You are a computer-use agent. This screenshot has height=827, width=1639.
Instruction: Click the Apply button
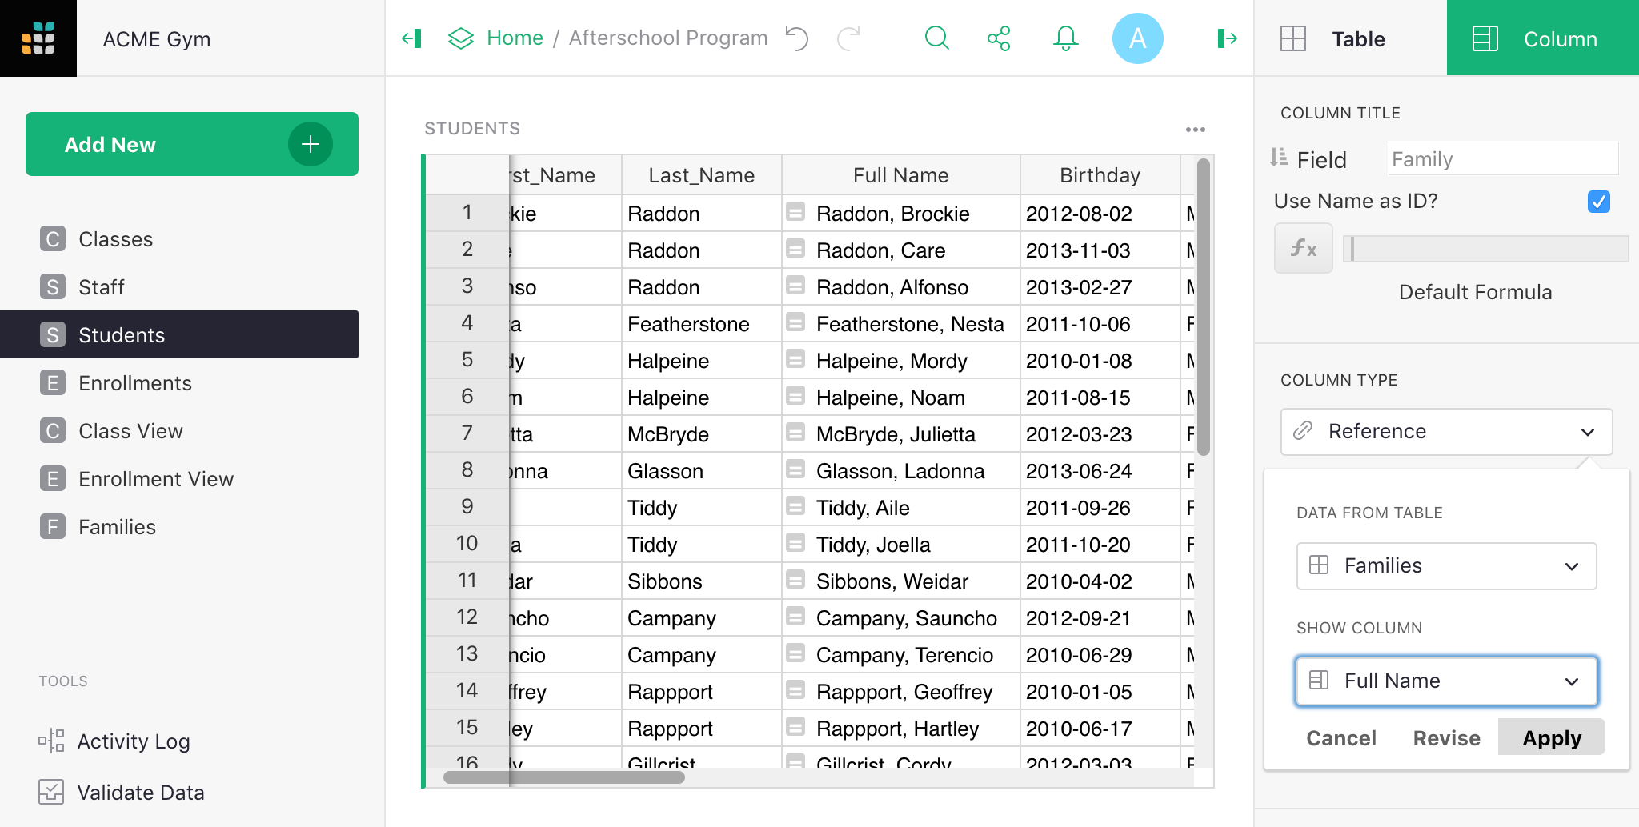[x=1551, y=737]
